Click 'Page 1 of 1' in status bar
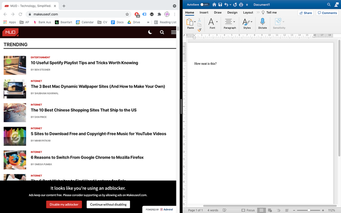341x213 pixels. 196,210
